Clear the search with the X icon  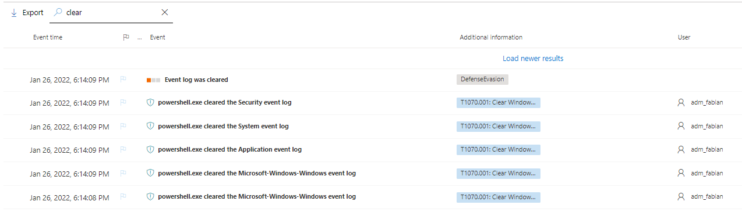tap(164, 12)
